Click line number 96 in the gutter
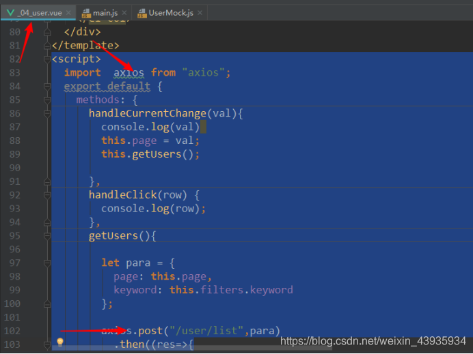 click(15, 250)
